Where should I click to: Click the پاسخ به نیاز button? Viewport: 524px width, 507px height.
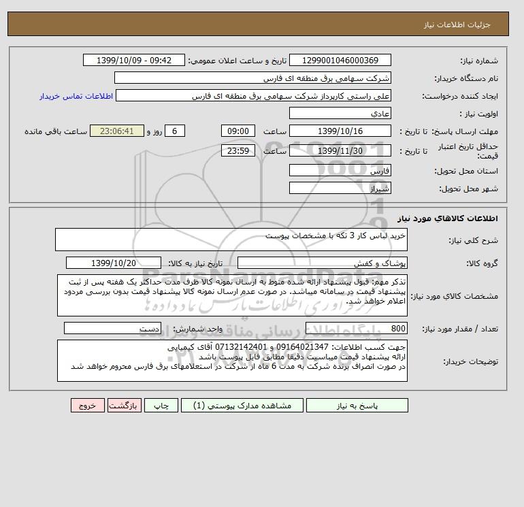[x=357, y=406]
